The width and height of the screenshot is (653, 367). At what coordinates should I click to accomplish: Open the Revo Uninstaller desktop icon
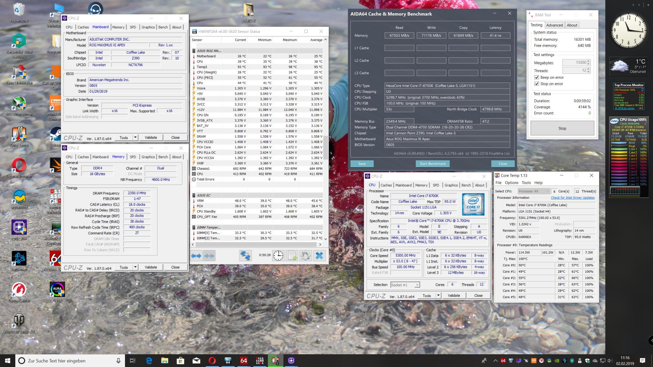[x=19, y=76]
